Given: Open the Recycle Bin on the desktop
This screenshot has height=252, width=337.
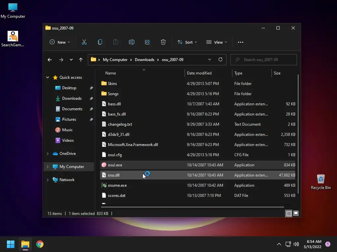Looking at the screenshot, I should pyautogui.click(x=321, y=182).
